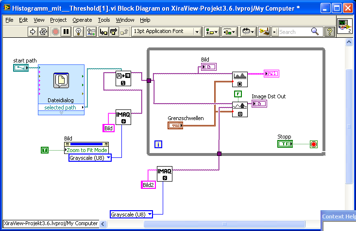The height and width of the screenshot is (231, 356).
Task: Open the Operate menu
Action: [82, 20]
